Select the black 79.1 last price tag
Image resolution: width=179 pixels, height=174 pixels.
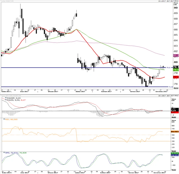pyautogui.click(x=176, y=67)
